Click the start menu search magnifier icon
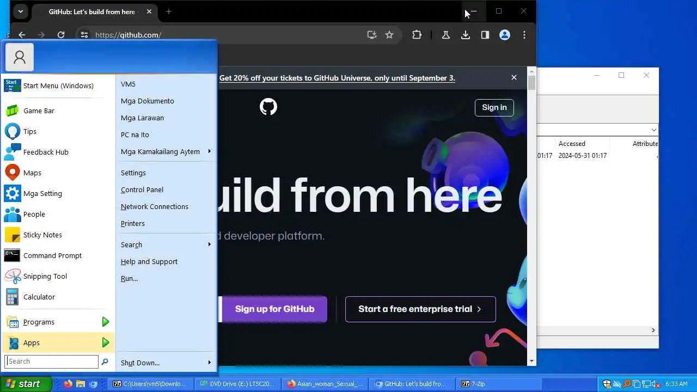The height and width of the screenshot is (392, 697). click(x=105, y=362)
